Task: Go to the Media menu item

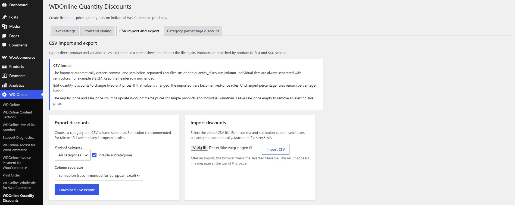Action: 21,26
